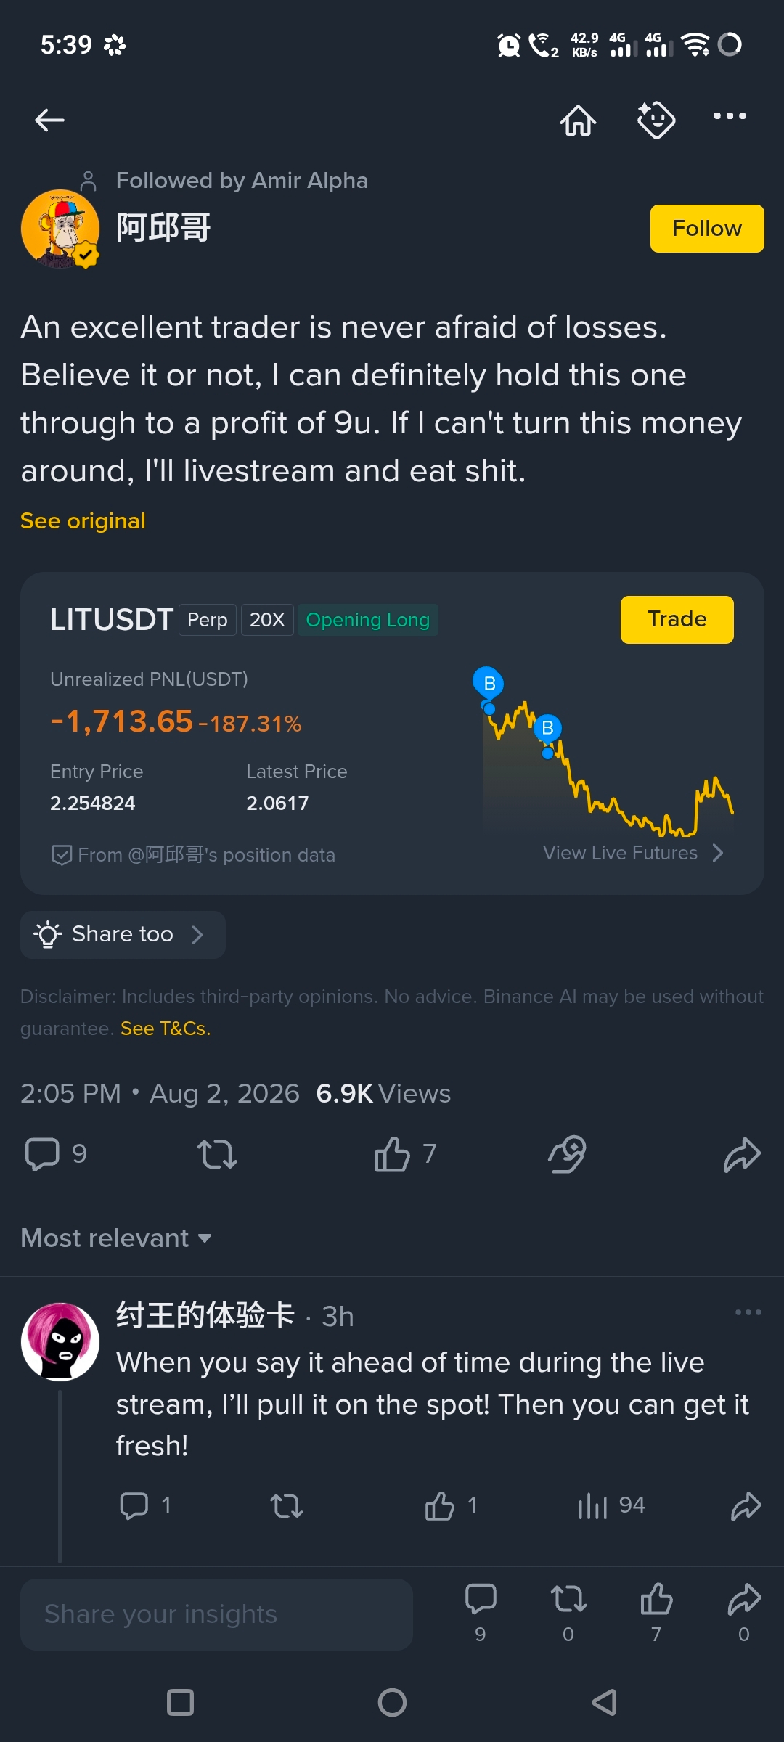The image size is (784, 1742).
Task: Open See T&Cs link
Action: (166, 1029)
